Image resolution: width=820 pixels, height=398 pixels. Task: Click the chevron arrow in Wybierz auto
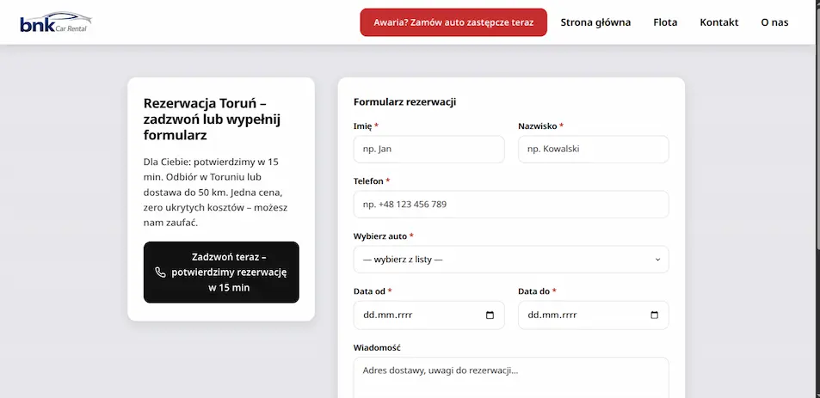point(657,260)
